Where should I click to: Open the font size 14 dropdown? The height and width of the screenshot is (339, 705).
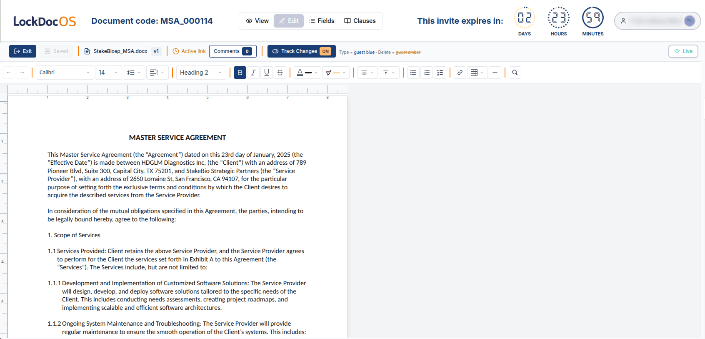(108, 73)
